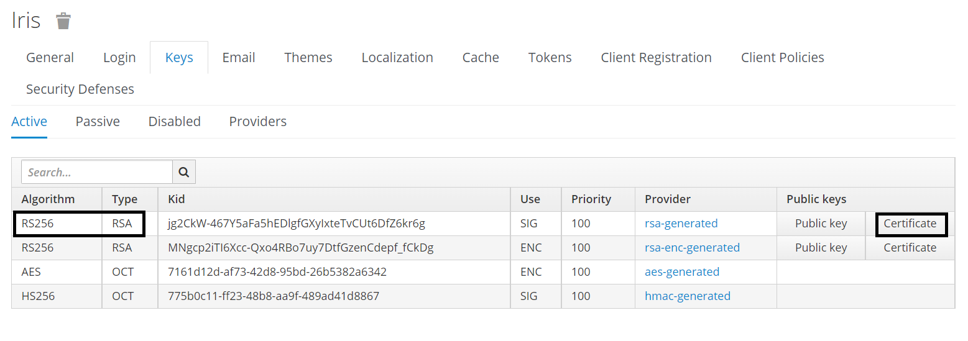Open the Tokens tab

pos(550,58)
